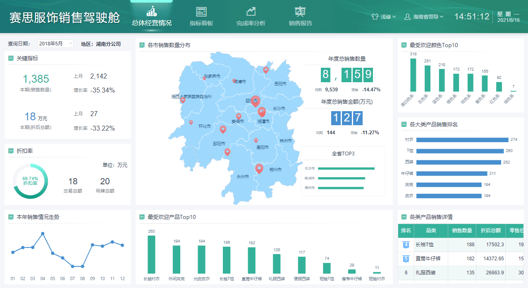Screen dimensions: 528x288
Task: Click the 指标看板 dashboard icon
Action: pyautogui.click(x=201, y=12)
